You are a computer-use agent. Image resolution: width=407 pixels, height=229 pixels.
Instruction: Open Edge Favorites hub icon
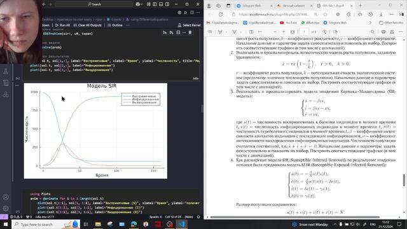point(360,15)
